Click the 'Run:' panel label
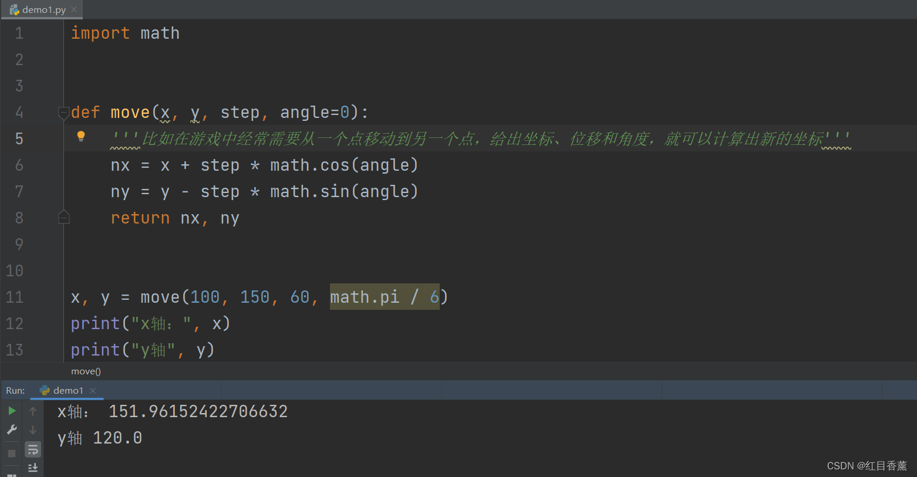The image size is (917, 477). [x=15, y=390]
